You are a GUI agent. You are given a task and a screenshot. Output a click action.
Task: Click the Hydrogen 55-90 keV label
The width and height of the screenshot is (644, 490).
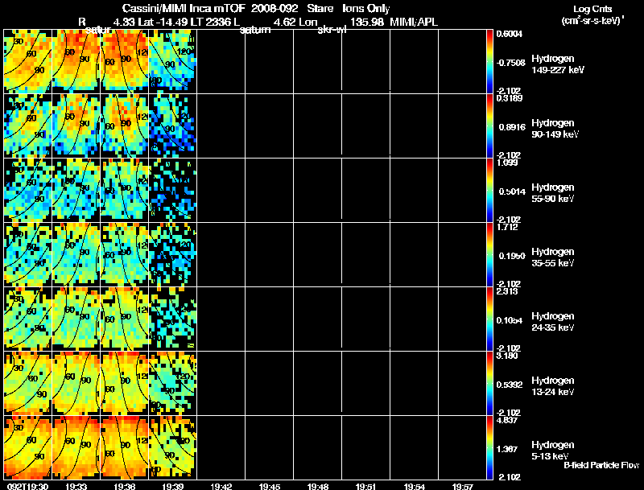pyautogui.click(x=552, y=193)
